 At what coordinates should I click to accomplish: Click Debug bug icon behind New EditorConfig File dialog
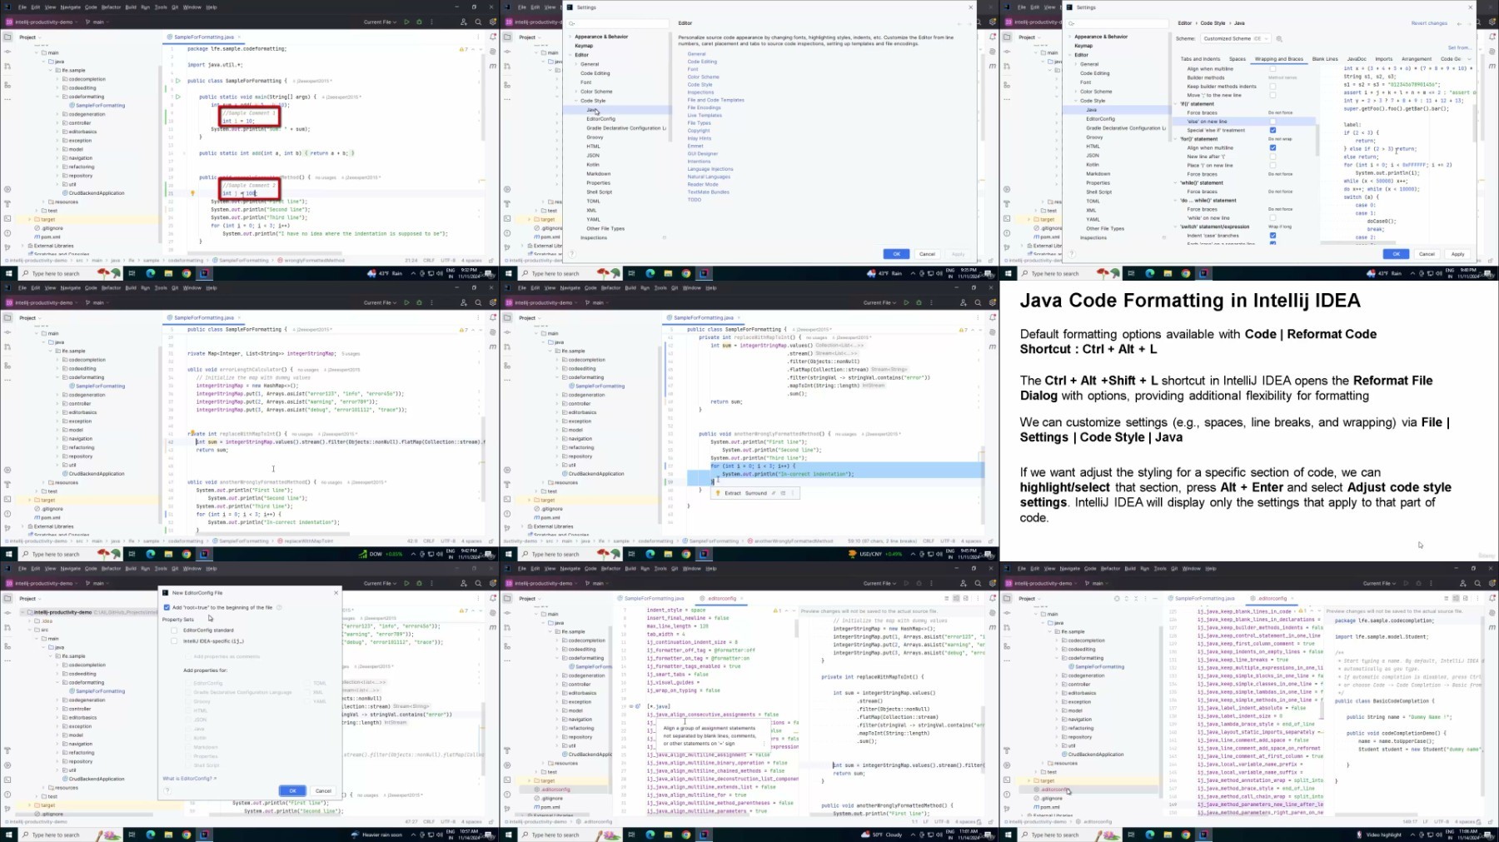coord(419,583)
